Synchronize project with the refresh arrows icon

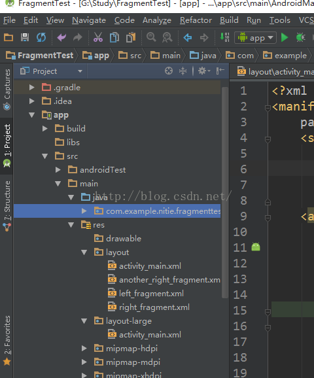(41, 37)
